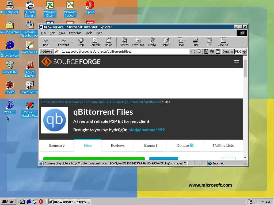Click the Back toolbar button

click(46, 42)
